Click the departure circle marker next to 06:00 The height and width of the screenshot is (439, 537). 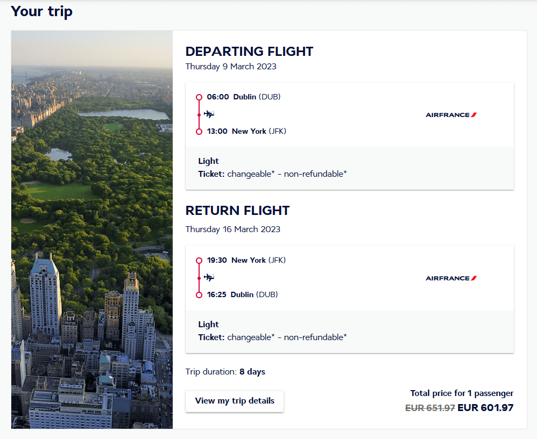200,97
